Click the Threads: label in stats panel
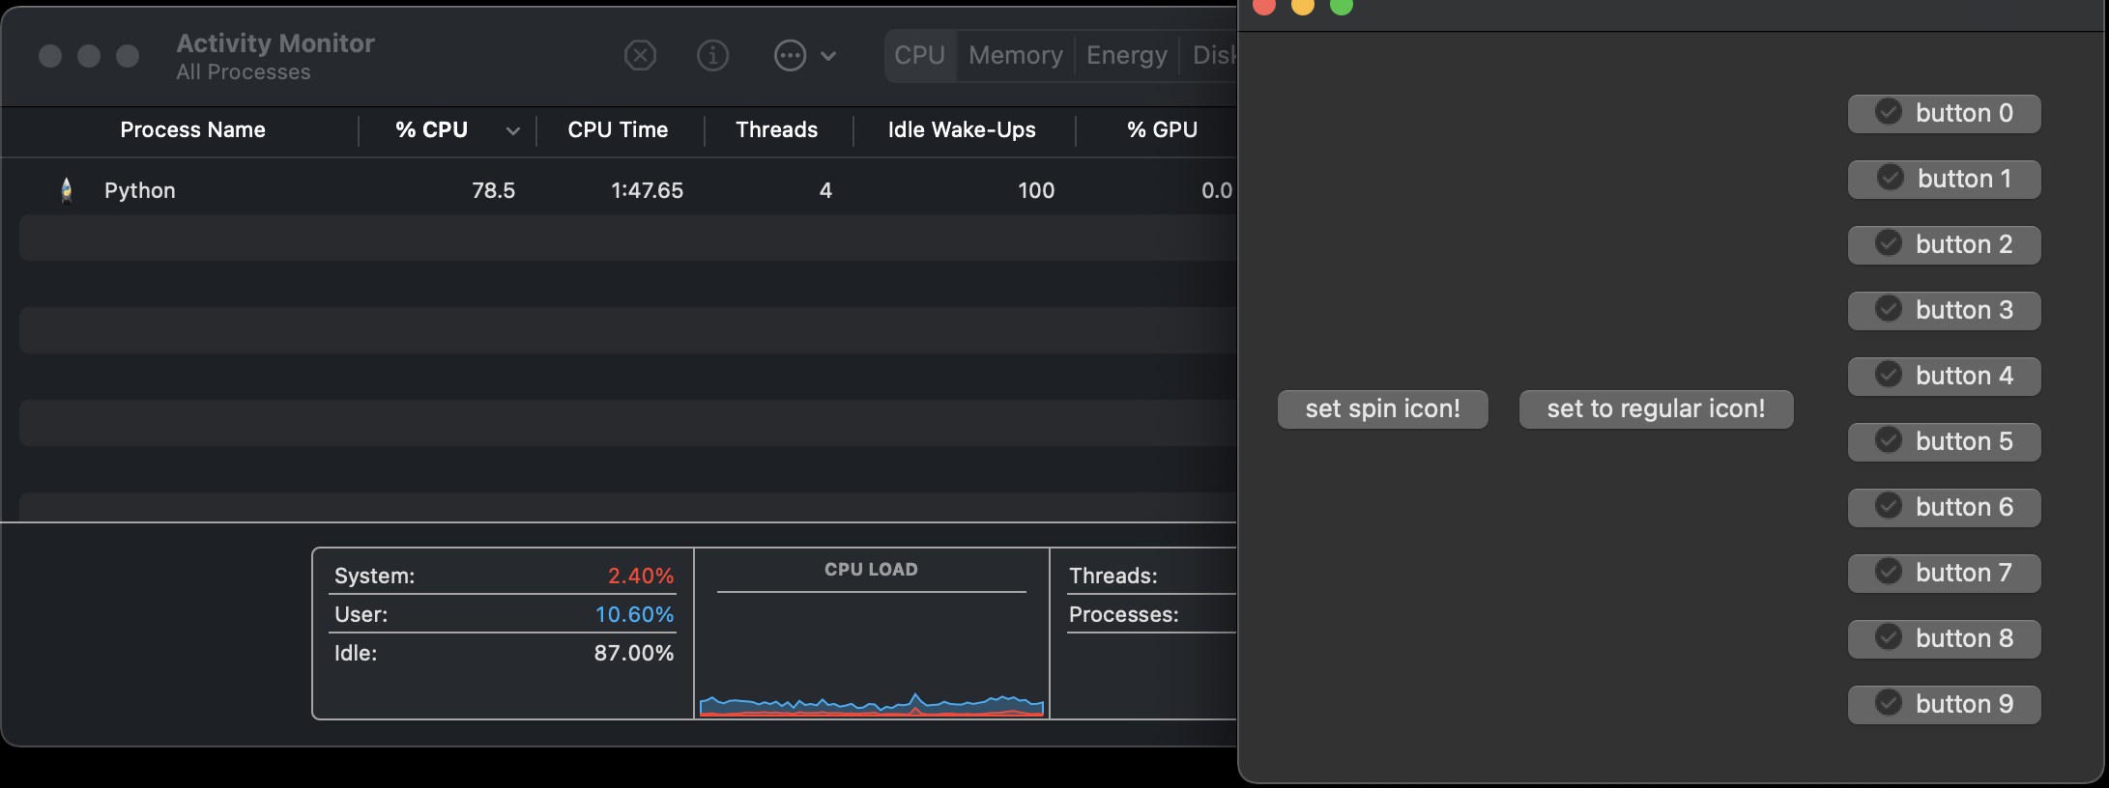The height and width of the screenshot is (788, 2109). (1112, 576)
